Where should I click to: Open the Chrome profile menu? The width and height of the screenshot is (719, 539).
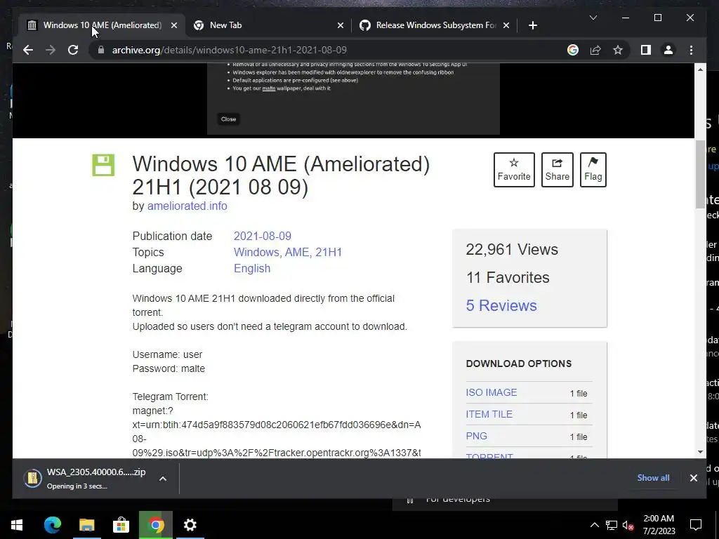[x=668, y=50]
